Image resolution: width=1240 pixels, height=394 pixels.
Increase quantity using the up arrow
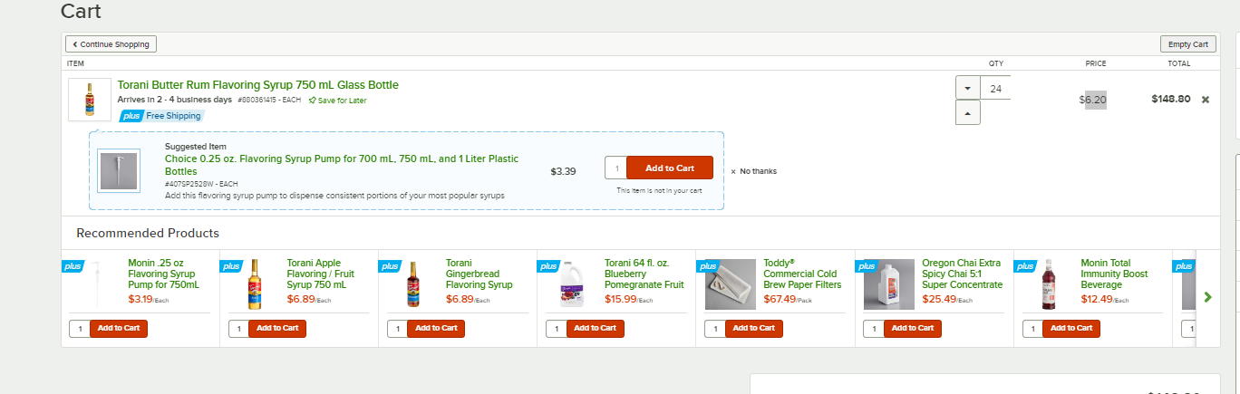point(968,113)
